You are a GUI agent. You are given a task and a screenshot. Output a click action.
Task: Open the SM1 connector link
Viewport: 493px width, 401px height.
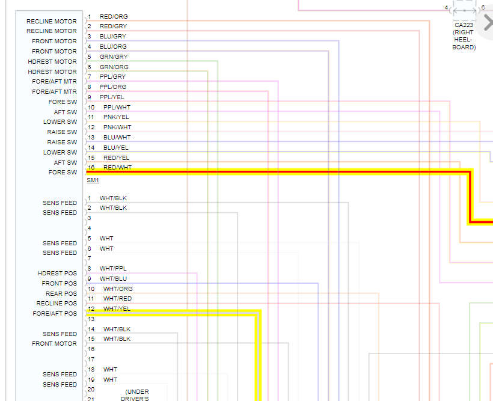click(x=93, y=180)
